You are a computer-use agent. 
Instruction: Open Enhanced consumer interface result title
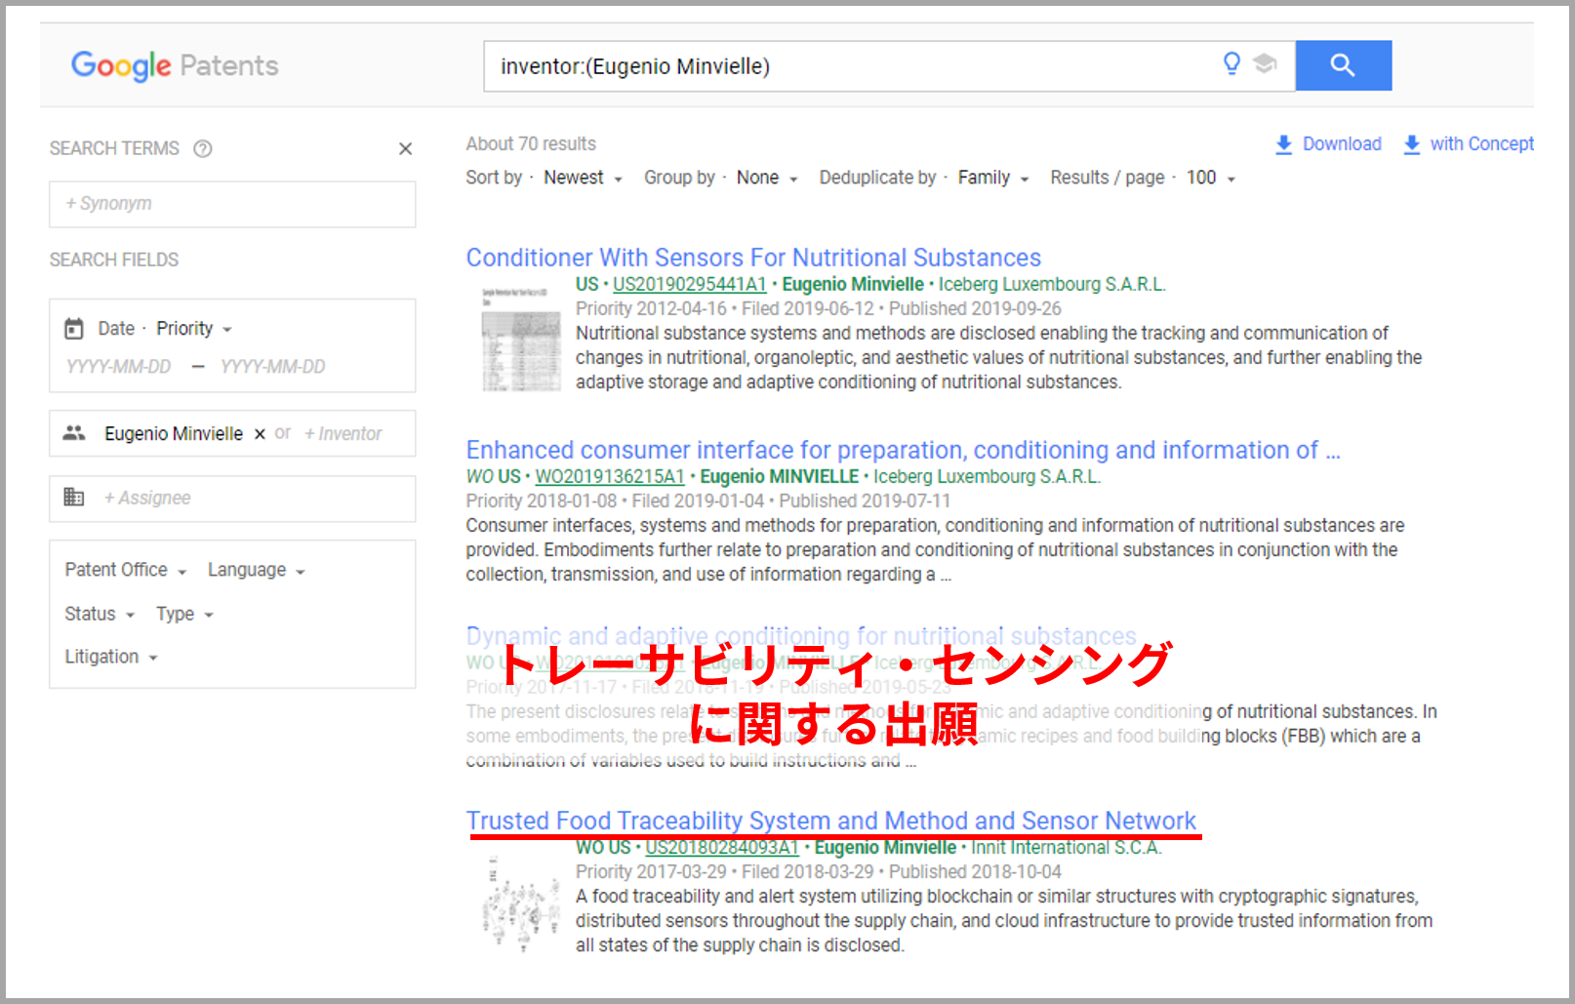pyautogui.click(x=903, y=450)
